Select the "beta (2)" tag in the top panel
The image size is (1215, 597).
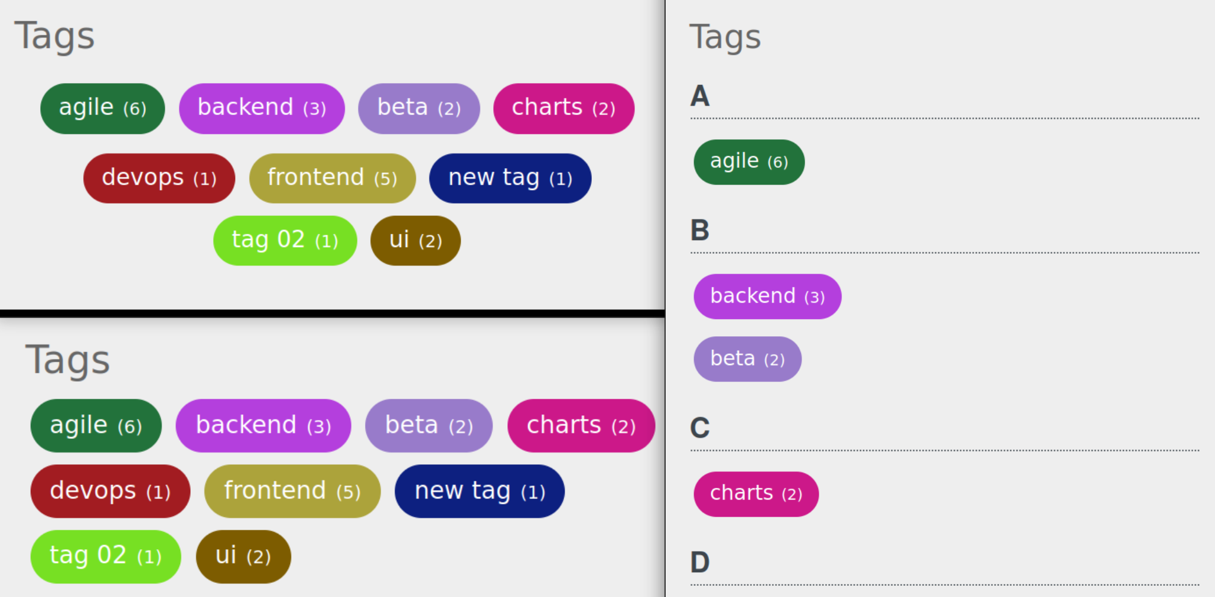(x=418, y=108)
